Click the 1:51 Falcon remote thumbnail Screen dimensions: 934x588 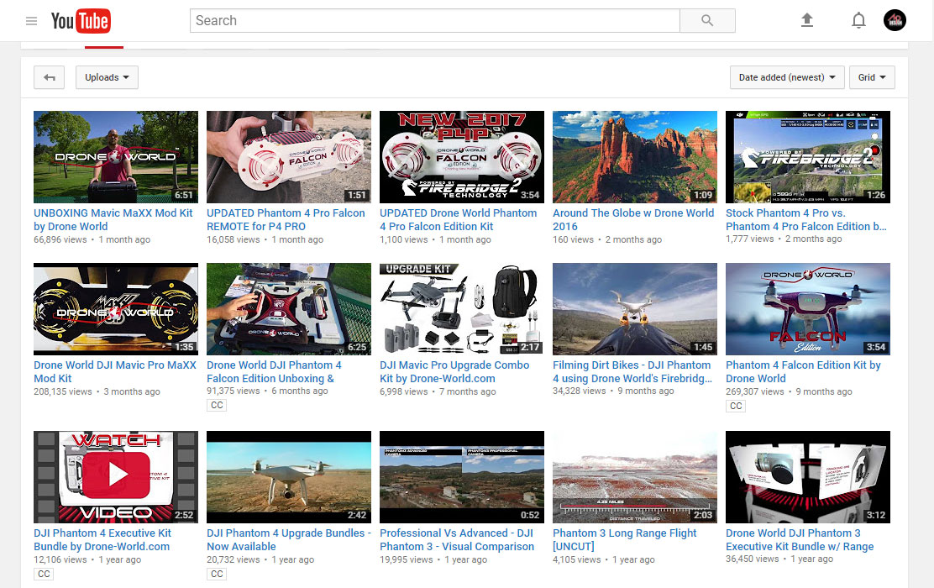pos(289,157)
